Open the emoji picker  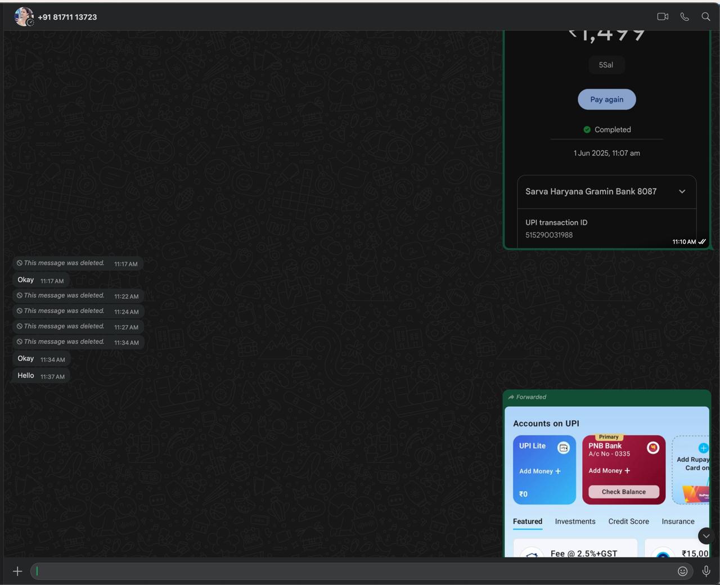pos(682,571)
